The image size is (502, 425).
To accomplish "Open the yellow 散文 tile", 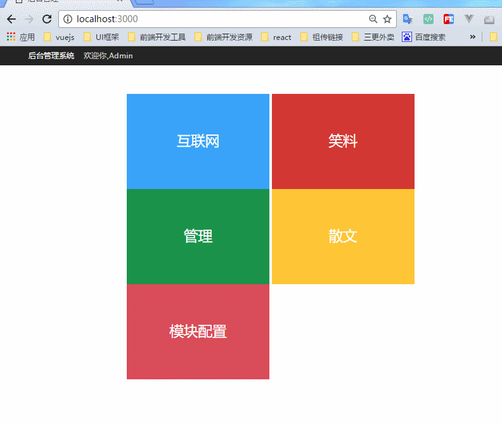I will pyautogui.click(x=343, y=237).
